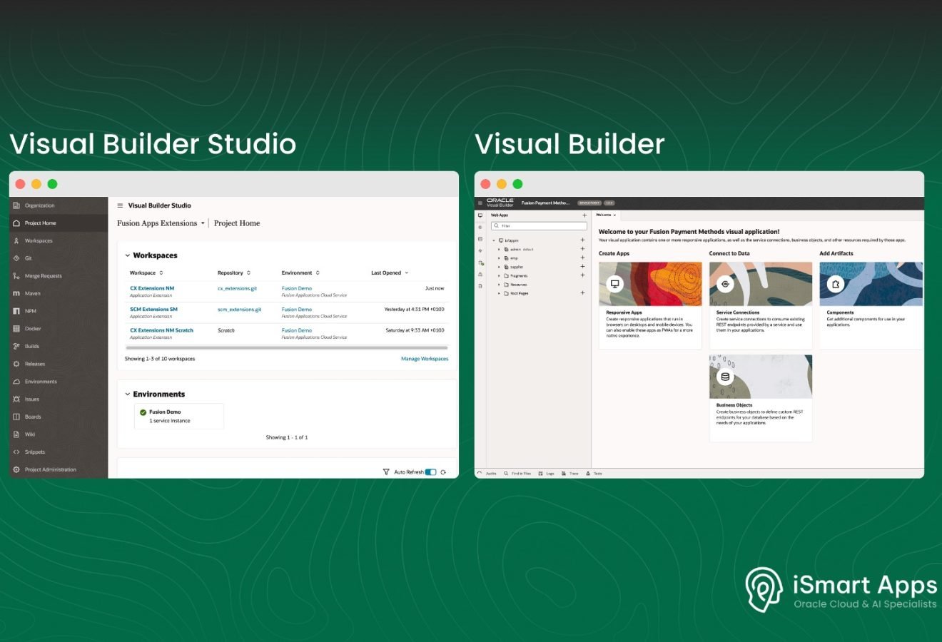Click plus next to Root Pages folder
This screenshot has width=942, height=642.
pyautogui.click(x=582, y=293)
